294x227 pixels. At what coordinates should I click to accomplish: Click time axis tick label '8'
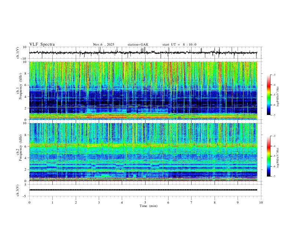click(215, 203)
